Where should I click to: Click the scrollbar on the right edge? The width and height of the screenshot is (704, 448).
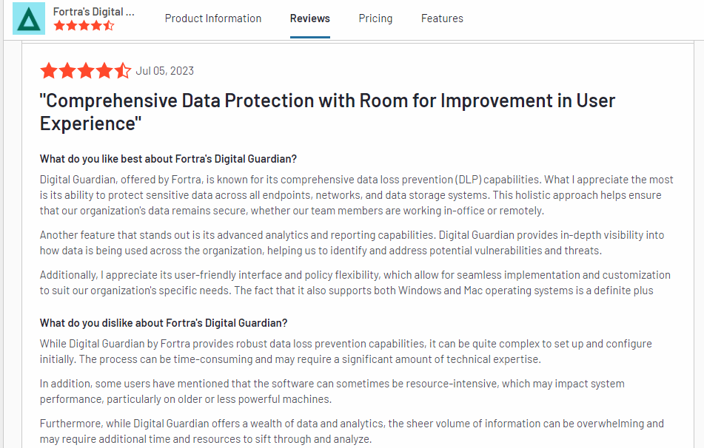(700, 222)
